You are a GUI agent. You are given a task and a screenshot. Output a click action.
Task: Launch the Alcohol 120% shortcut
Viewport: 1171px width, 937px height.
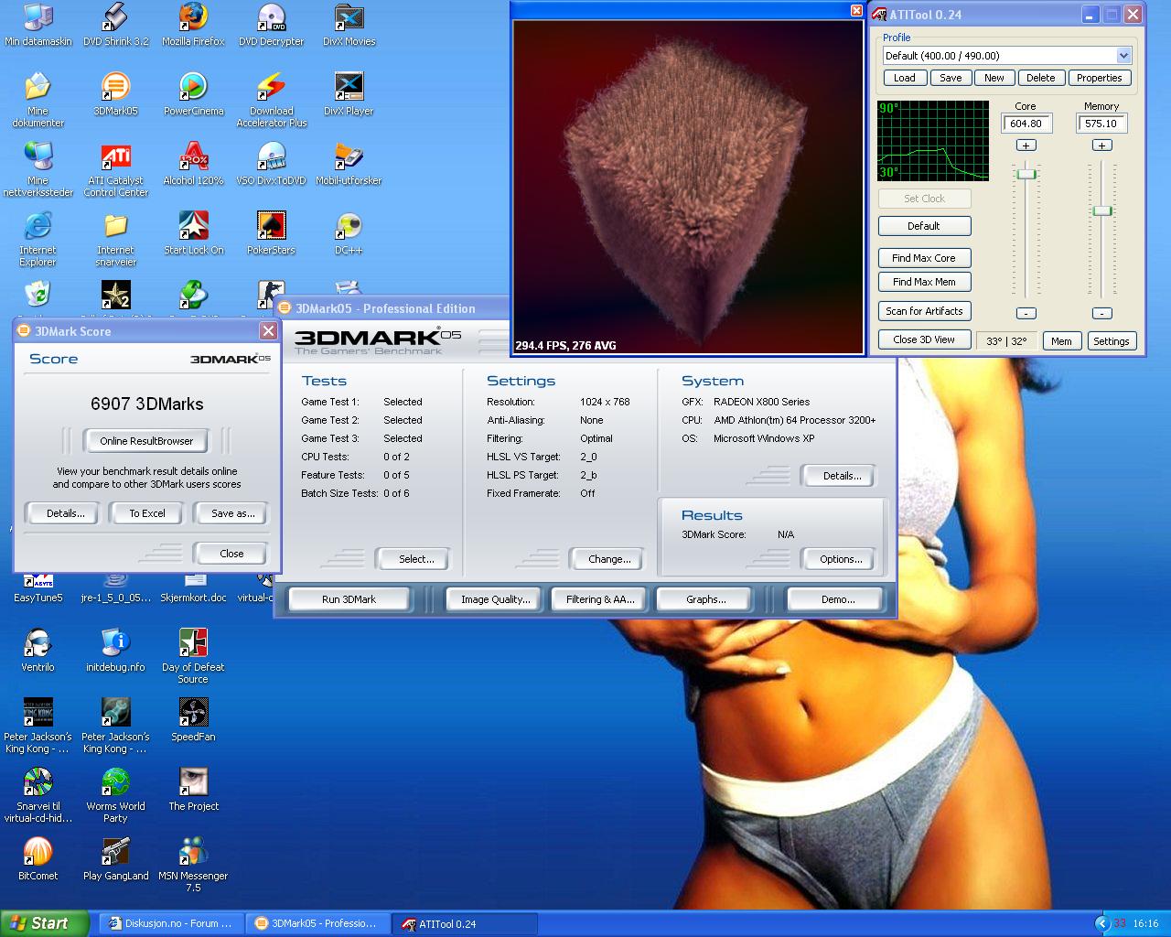[x=193, y=164]
